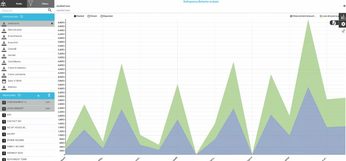Select the OTHER INCOME measure
Screen dimensions: 346x161
click(27, 140)
